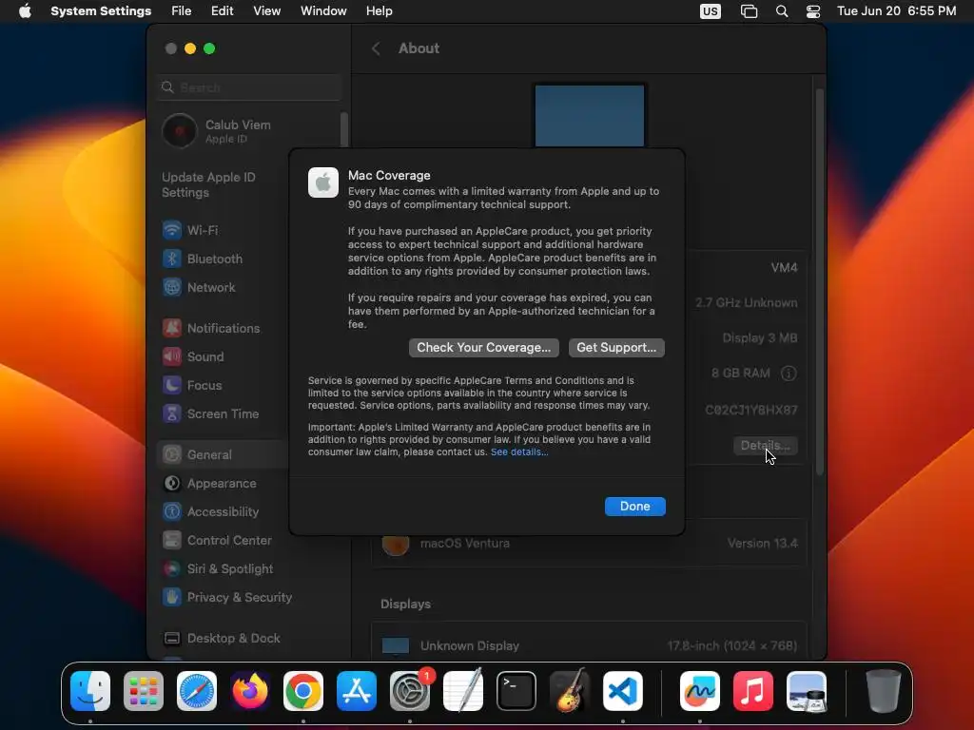Launch Google Chrome from the Dock
This screenshot has height=730, width=974.
click(x=303, y=691)
